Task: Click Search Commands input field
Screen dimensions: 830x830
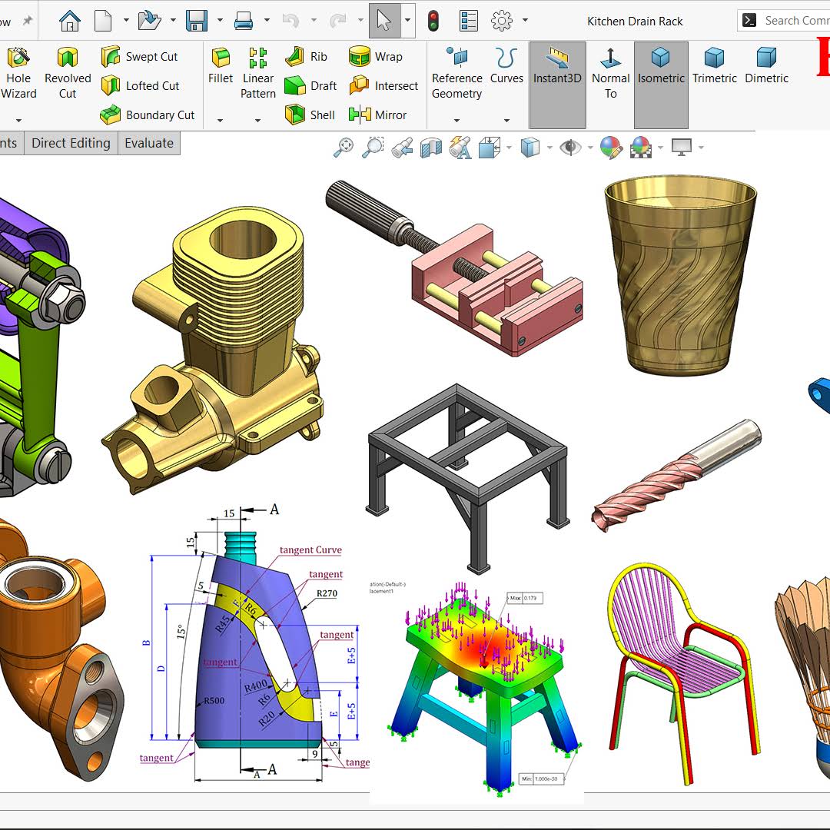Action: click(x=783, y=21)
